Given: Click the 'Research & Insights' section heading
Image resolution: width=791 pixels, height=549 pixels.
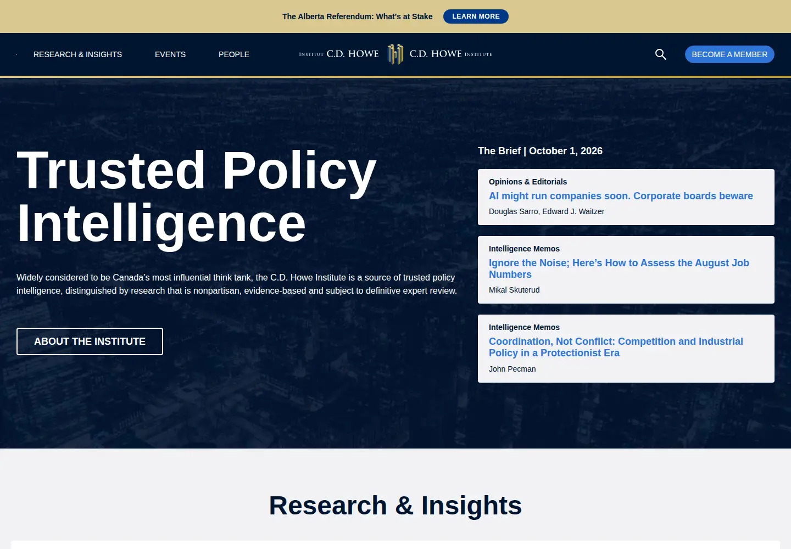Looking at the screenshot, I should click(396, 505).
